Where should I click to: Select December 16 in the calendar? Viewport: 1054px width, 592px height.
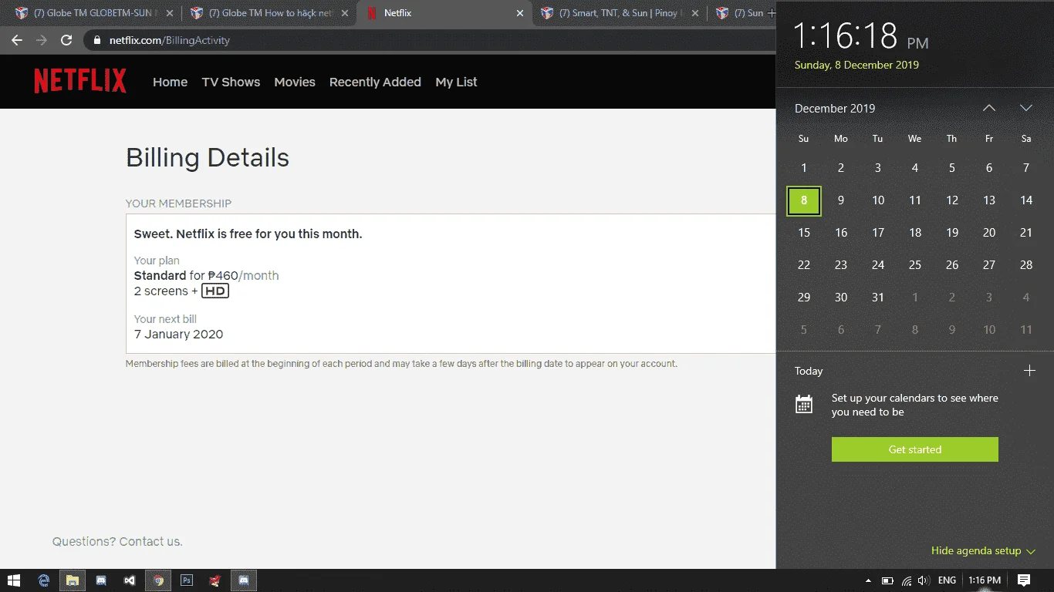point(841,233)
